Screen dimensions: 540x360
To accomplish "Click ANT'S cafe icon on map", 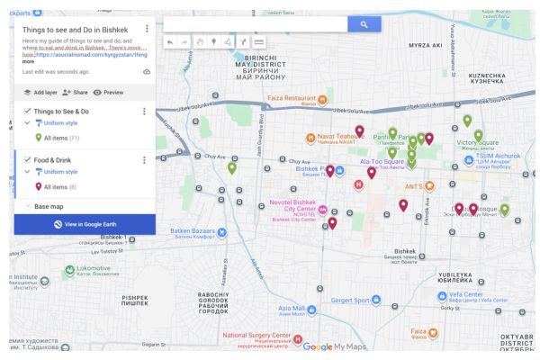I will [x=429, y=186].
